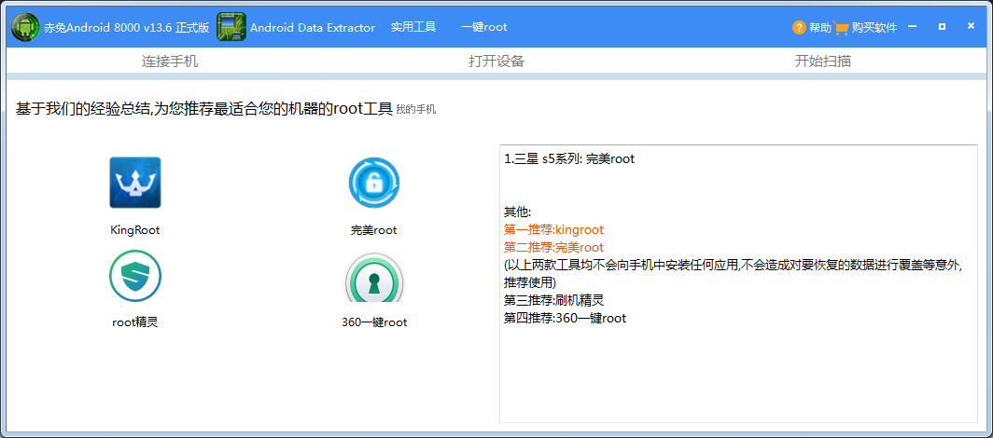Open the 完美root blue padlock icon

[x=373, y=183]
